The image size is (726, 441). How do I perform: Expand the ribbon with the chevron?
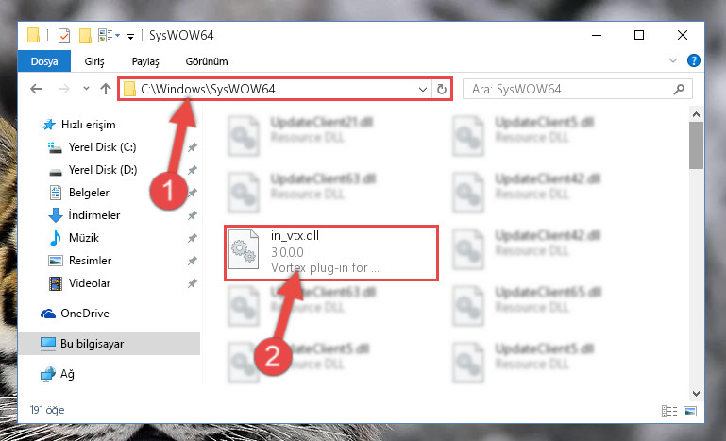coord(673,60)
